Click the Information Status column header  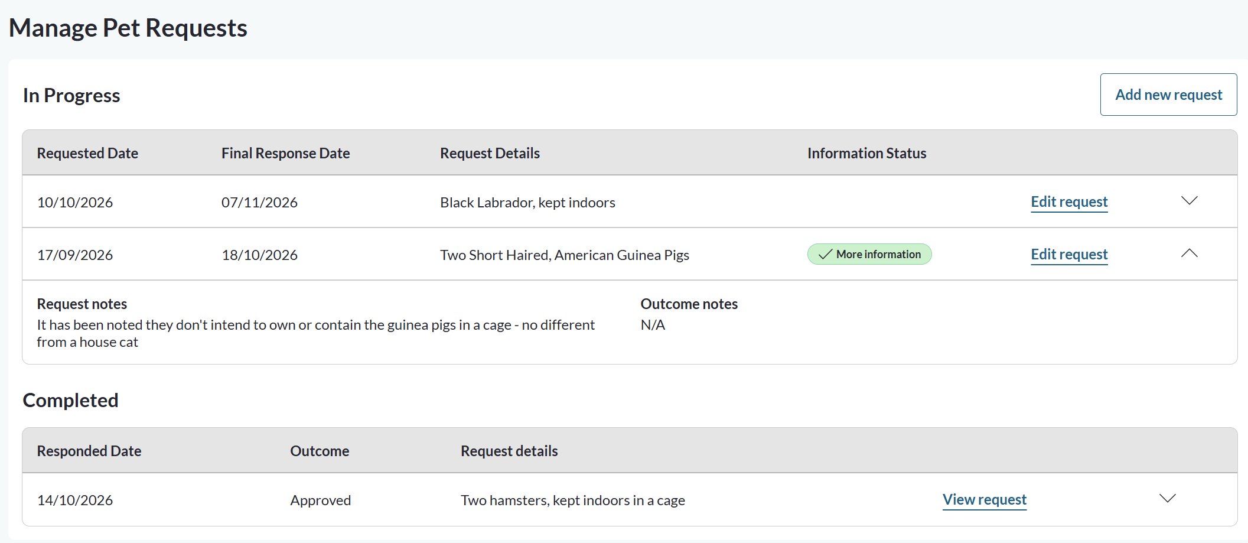867,154
